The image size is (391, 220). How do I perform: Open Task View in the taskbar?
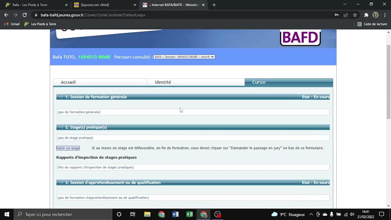[x=133, y=214]
